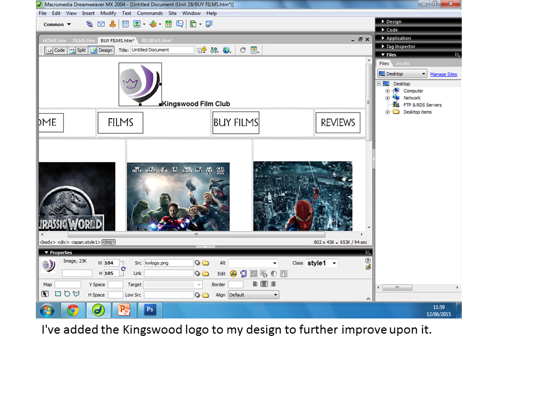Click the Manage Sites link

point(443,74)
